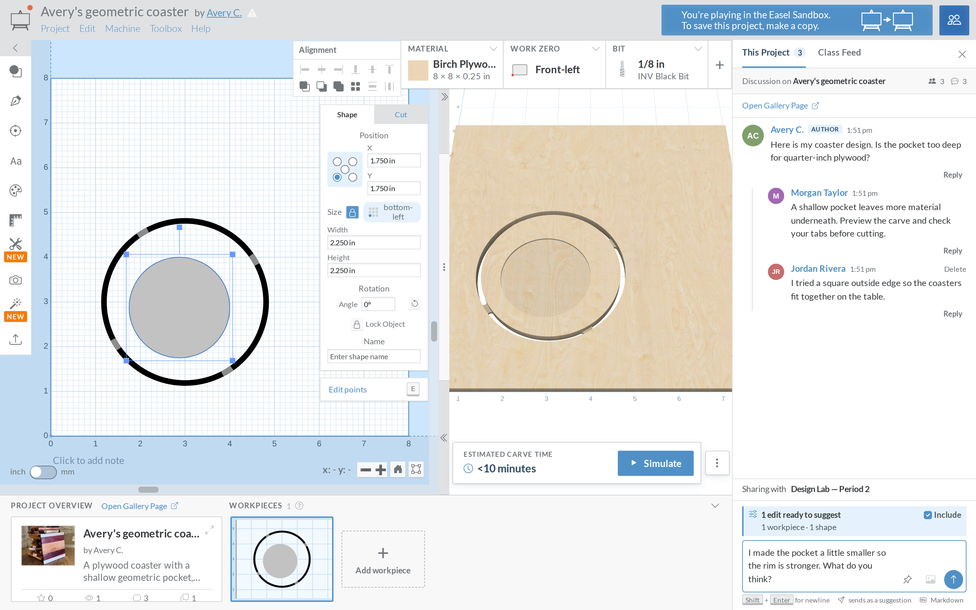Click the home view reset icon
Viewport: 976px width, 610px height.
pyautogui.click(x=398, y=470)
